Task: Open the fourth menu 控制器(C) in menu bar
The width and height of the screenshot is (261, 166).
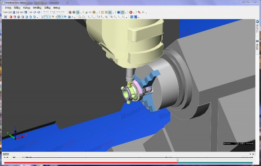Action: 37,8
